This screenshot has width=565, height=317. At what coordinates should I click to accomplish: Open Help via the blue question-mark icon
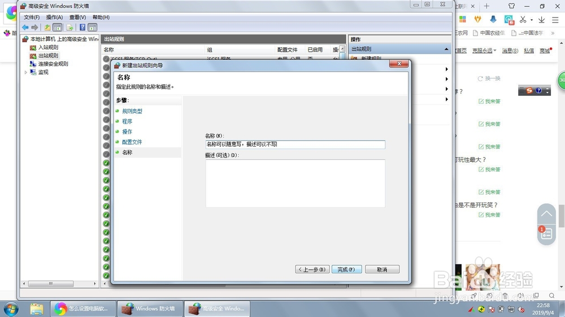click(x=82, y=27)
